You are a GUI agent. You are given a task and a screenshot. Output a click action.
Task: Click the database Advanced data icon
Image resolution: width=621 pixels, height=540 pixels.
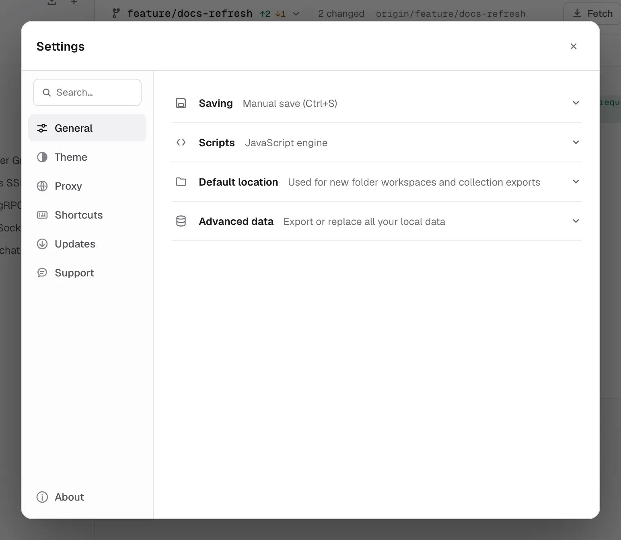181,221
